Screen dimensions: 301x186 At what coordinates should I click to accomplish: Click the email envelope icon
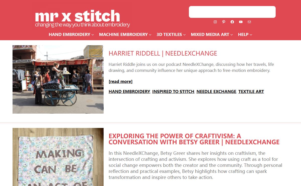pos(249,22)
